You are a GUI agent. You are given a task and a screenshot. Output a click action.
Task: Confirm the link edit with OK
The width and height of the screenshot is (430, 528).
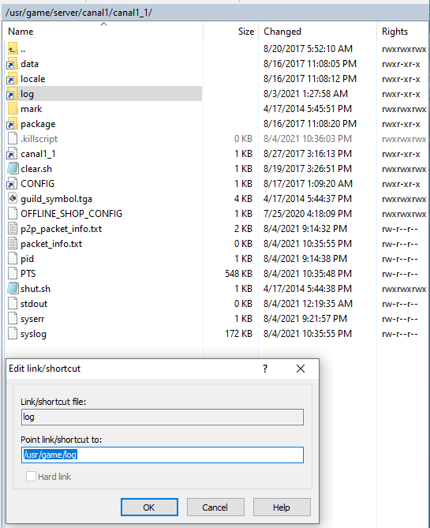pos(149,507)
